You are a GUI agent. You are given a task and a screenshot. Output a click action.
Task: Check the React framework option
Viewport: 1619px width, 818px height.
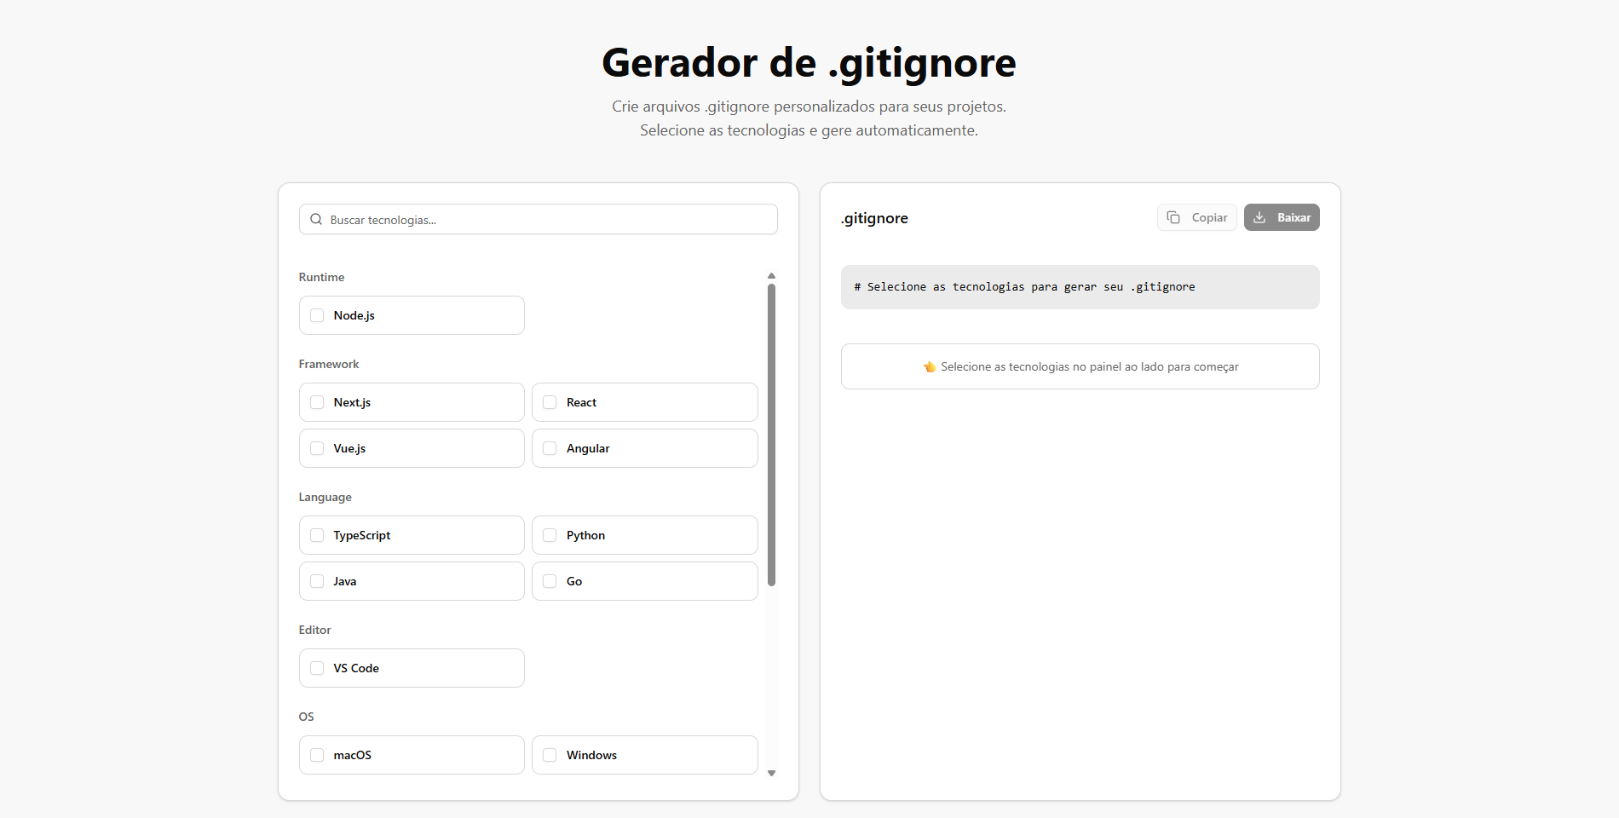pos(550,402)
